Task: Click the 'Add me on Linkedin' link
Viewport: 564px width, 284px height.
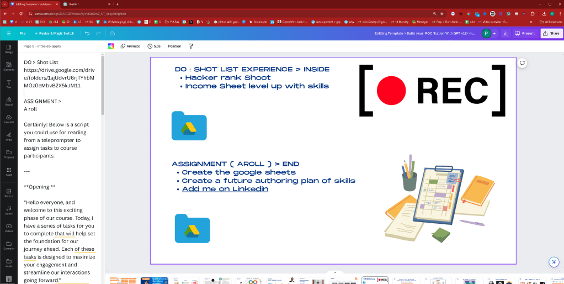Action: click(225, 189)
